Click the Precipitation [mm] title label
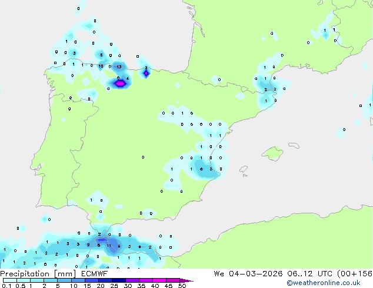 pos(38,274)
